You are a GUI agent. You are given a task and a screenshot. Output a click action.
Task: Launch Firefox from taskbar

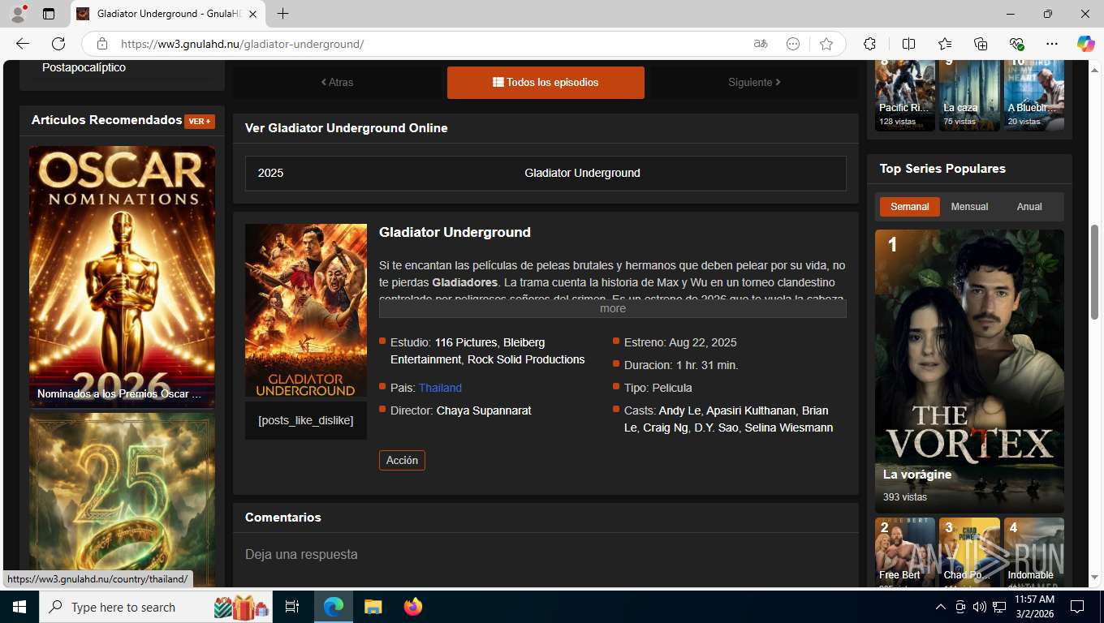(412, 607)
